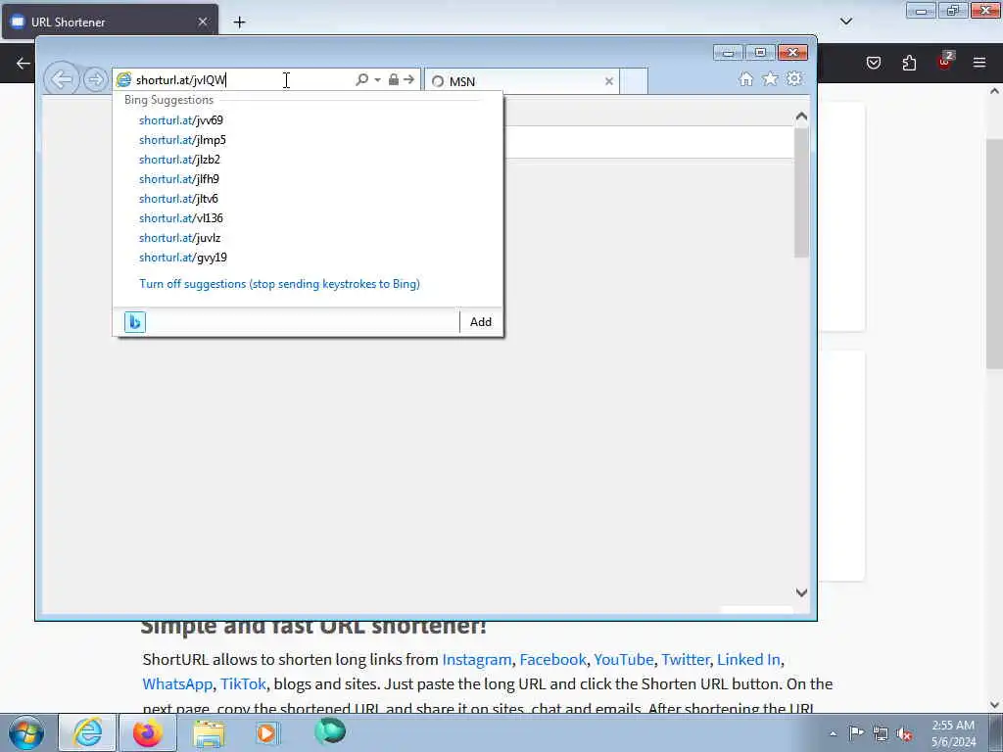1003x752 pixels.
Task: Click the taskbar clock showing 2:55 AM
Action: 953,733
